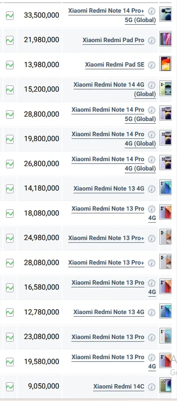The height and width of the screenshot is (401, 177).
Task: Click info icon in the 19,800,000 row
Action: (151, 134)
